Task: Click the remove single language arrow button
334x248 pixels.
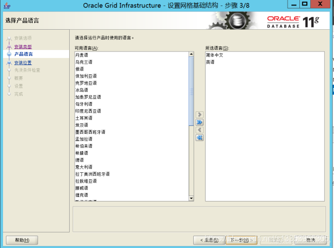Action: coord(200,130)
